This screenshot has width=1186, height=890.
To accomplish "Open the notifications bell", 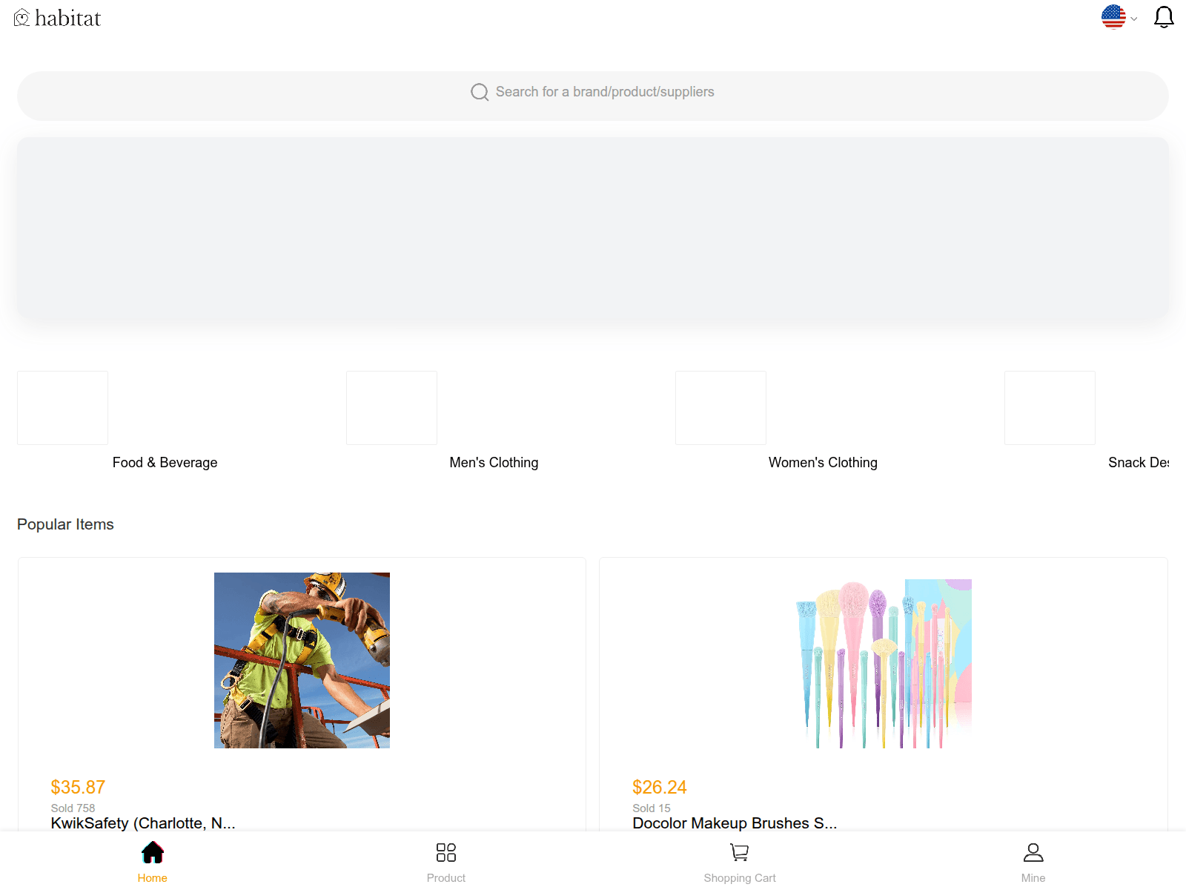I will pos(1164,17).
